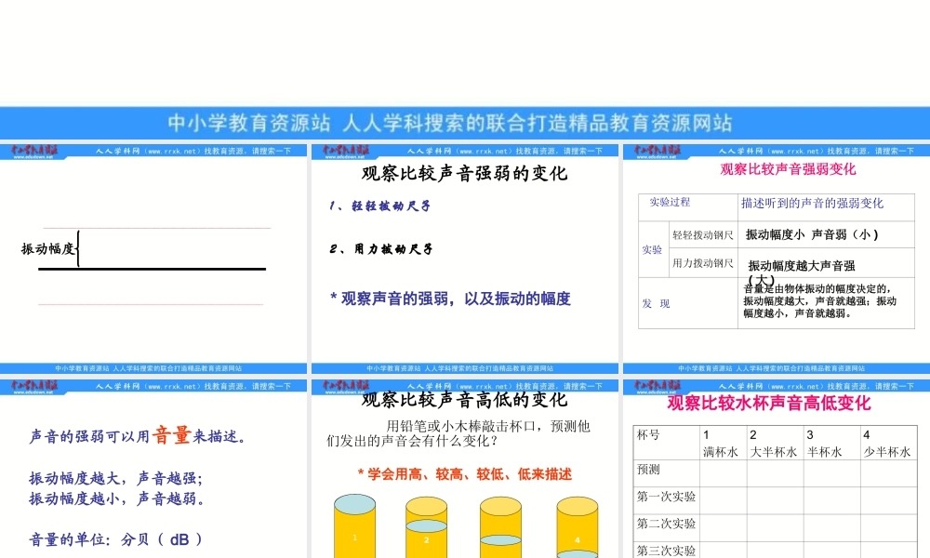This screenshot has width=930, height=558.
Task: Click the scrollbar strip on the right edge
Action: click(x=927, y=279)
